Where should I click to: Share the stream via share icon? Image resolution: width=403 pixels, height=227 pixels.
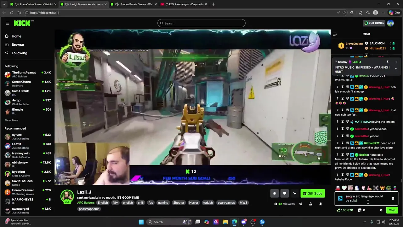point(300,204)
